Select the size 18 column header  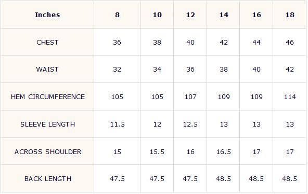pos(290,15)
